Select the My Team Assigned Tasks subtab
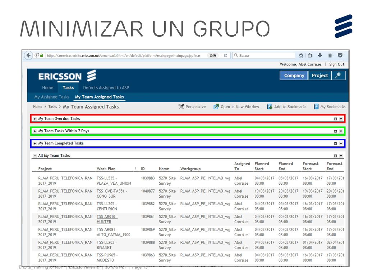Screen dimensions: 368x276 (x=99, y=97)
